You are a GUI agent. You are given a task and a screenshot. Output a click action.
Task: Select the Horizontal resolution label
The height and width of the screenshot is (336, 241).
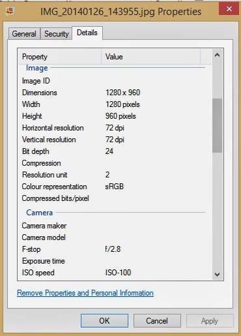point(53,128)
